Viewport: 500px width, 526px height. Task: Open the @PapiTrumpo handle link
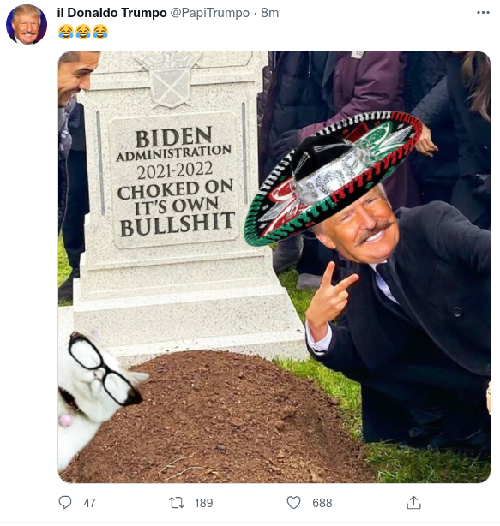210,13
